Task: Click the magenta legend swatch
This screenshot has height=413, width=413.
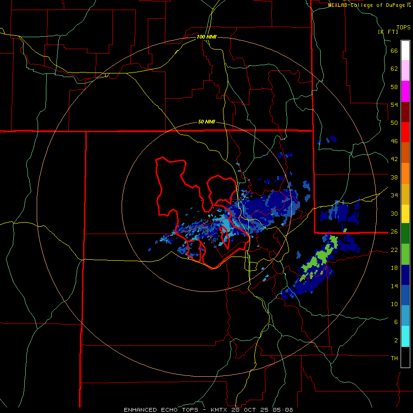Action: pyautogui.click(x=405, y=91)
